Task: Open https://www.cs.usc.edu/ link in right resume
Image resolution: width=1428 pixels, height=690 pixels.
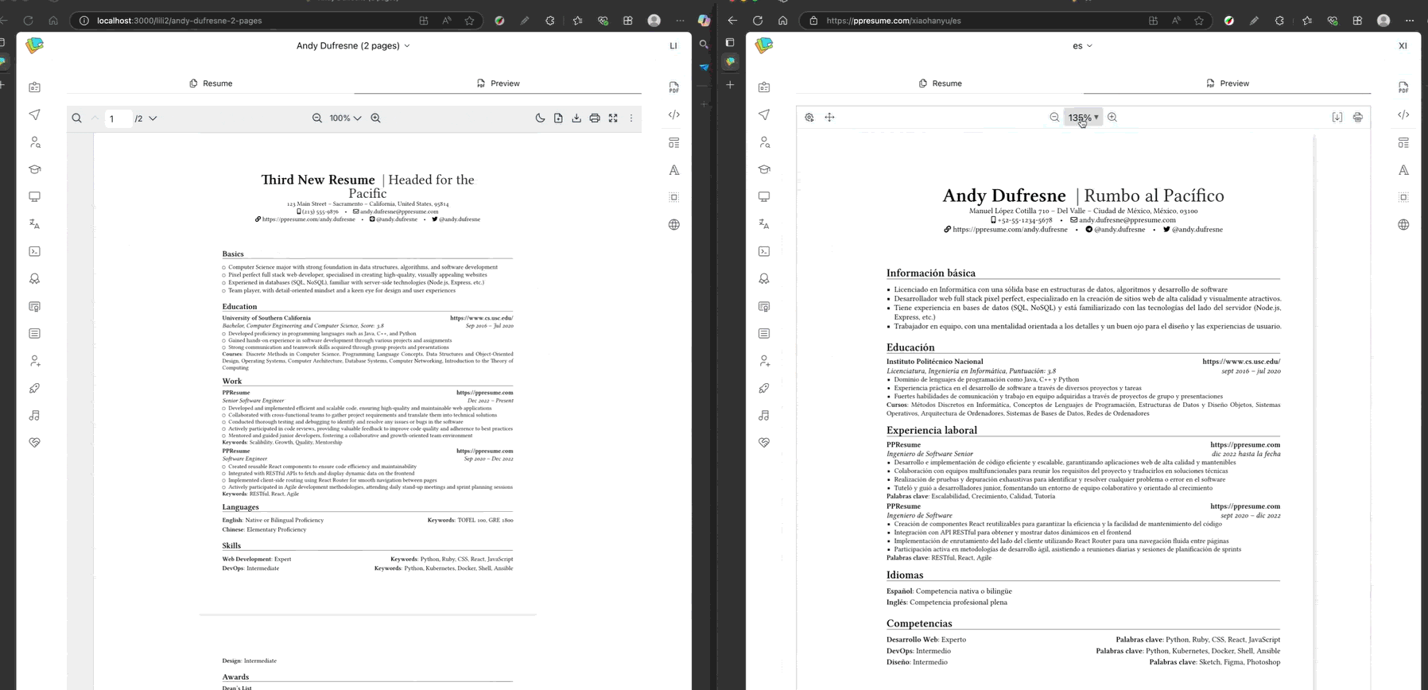Action: click(1241, 362)
